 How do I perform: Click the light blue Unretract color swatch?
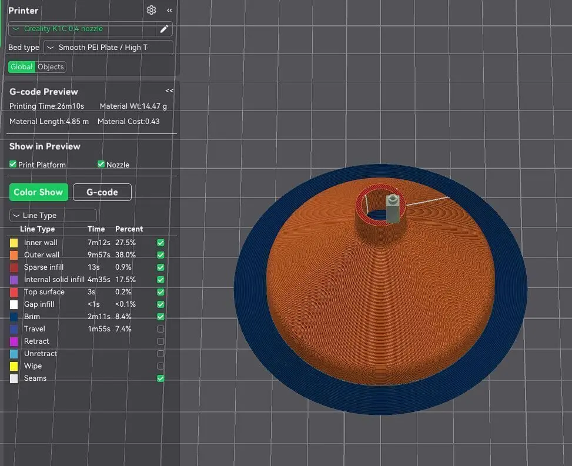coord(14,354)
